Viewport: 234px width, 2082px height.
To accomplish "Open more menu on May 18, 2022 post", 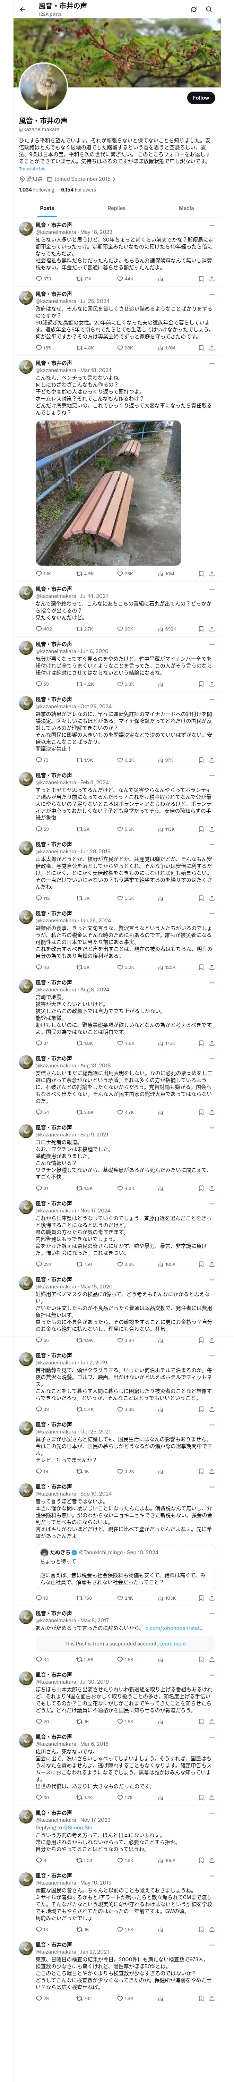I will (211, 226).
